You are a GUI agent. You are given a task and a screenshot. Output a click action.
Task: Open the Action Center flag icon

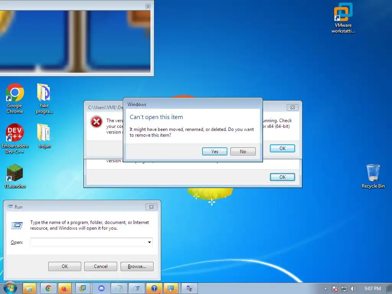[335, 289]
